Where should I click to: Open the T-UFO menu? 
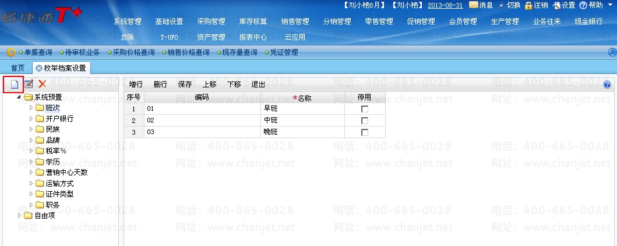(x=169, y=37)
